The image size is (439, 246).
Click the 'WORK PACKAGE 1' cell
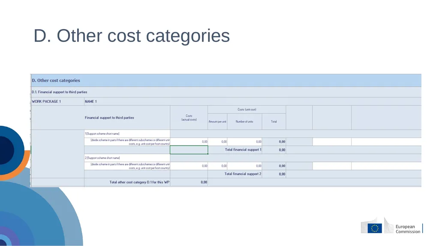coord(57,101)
